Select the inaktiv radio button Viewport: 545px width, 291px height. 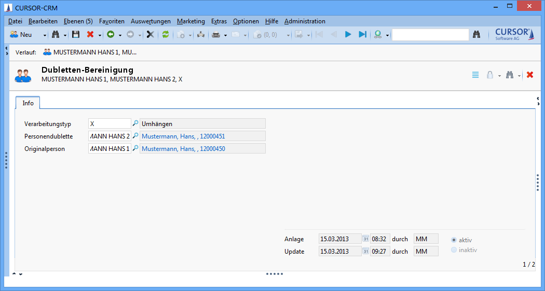(x=454, y=250)
